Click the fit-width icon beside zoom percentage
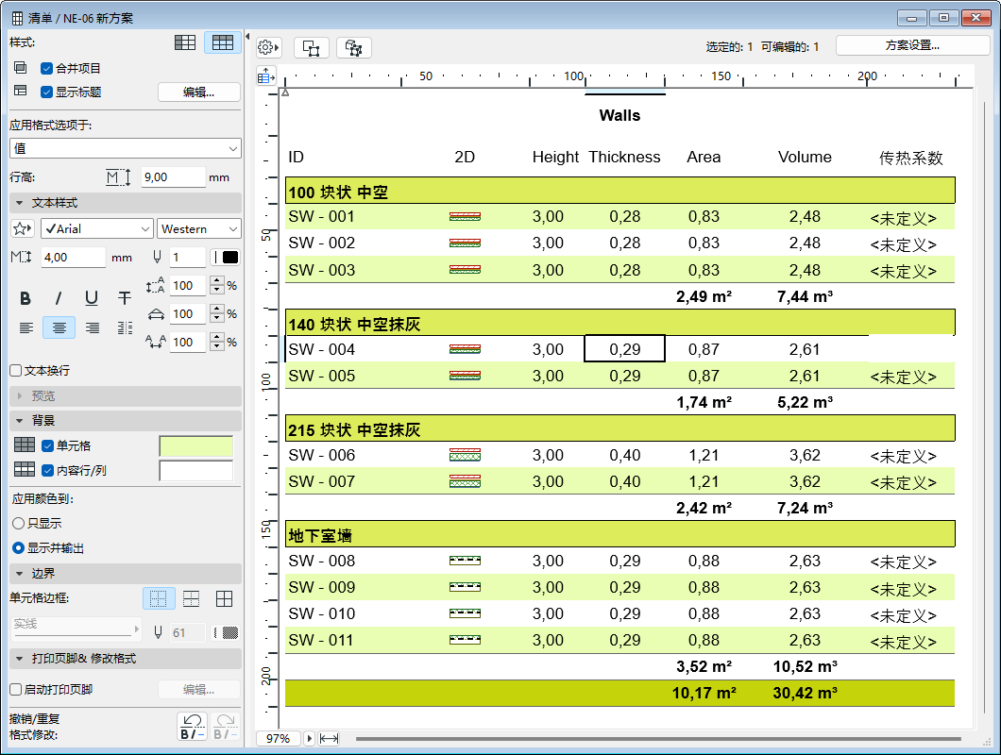Viewport: 1001px width, 755px height. coord(330,738)
